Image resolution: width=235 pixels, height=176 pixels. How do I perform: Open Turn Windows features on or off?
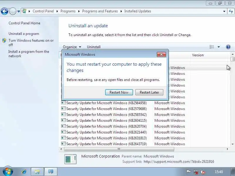(x=31, y=43)
